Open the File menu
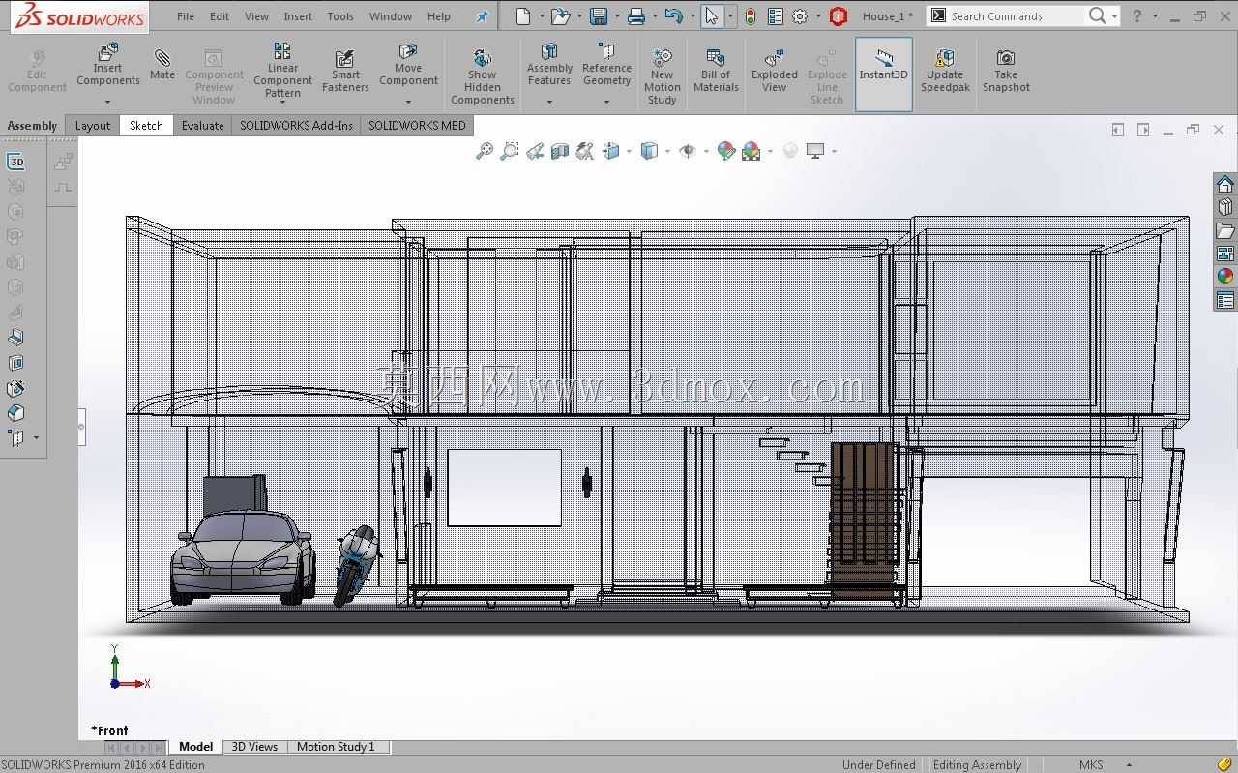Screen dimensions: 1238x773 pyautogui.click(x=186, y=16)
